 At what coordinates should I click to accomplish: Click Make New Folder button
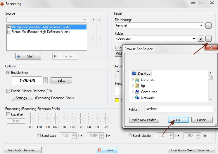[144, 120]
